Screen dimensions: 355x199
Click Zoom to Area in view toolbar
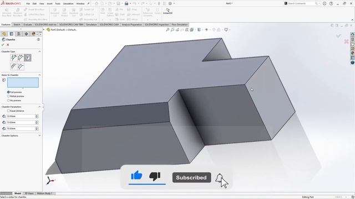(x=173, y=29)
